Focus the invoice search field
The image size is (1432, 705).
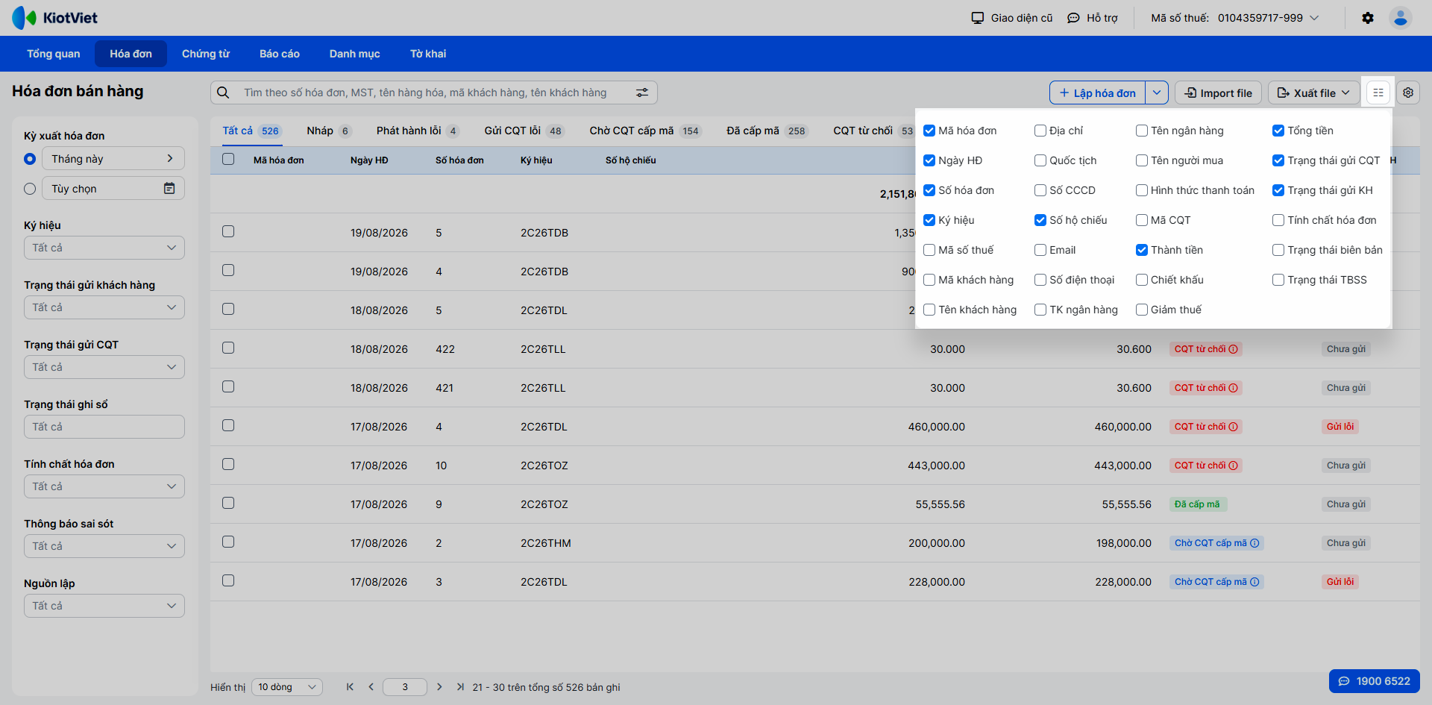[x=433, y=93]
